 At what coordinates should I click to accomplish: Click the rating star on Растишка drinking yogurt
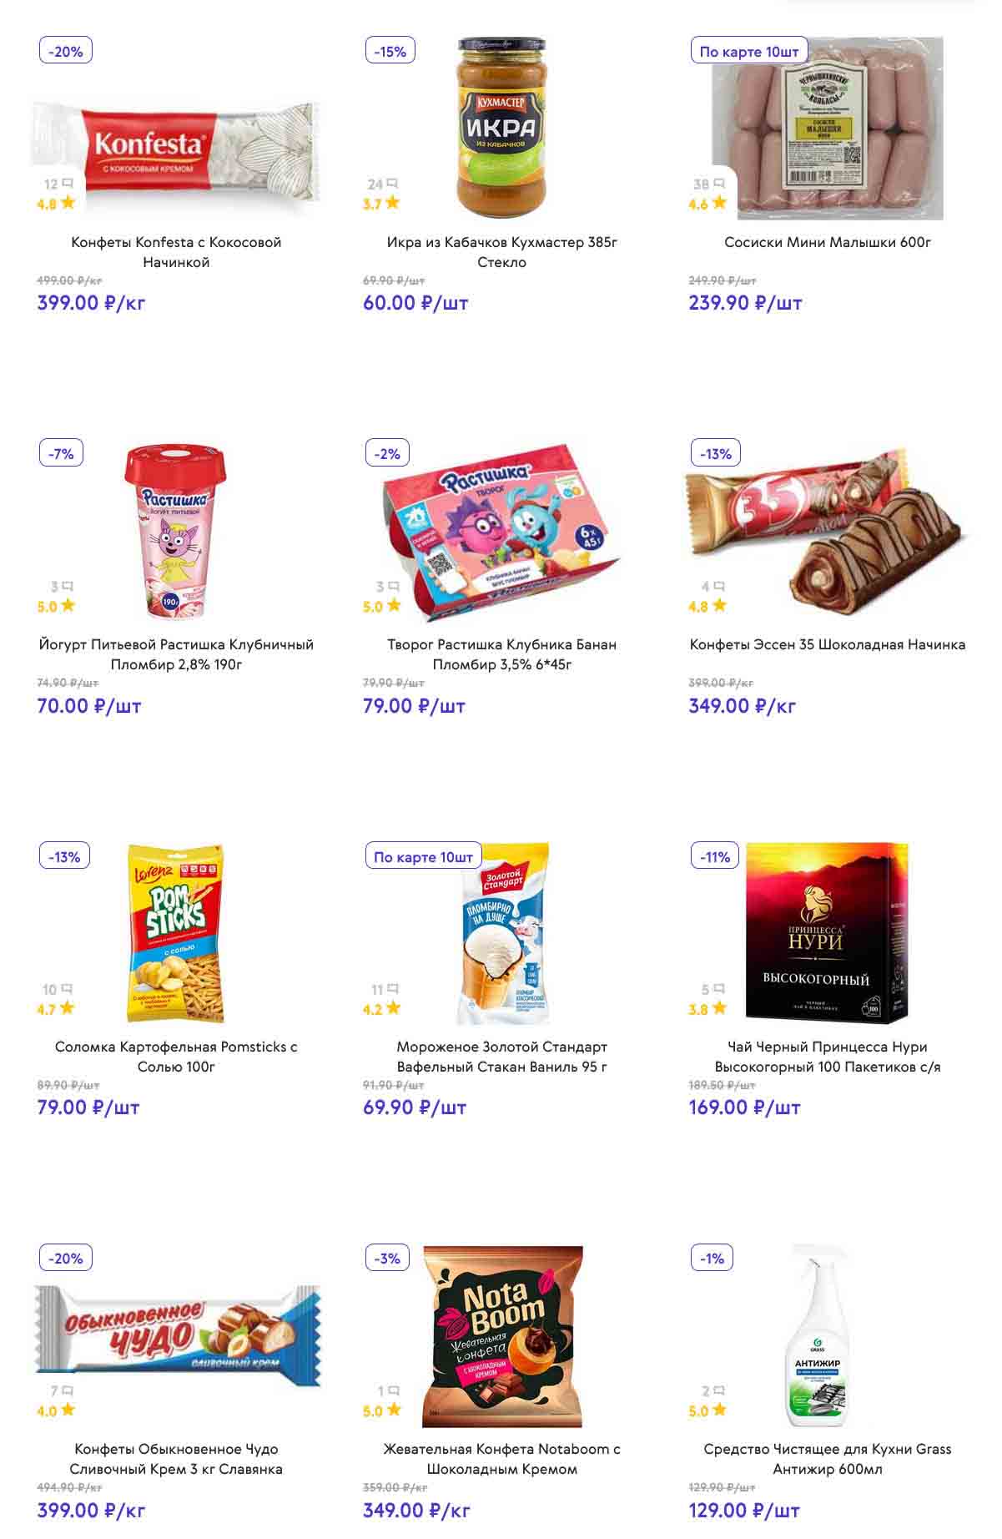(x=68, y=606)
